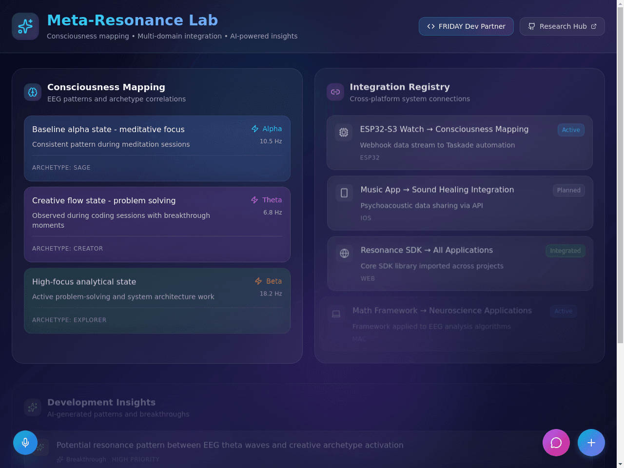624x468 pixels.
Task: Open the FRIDAY Dev Partner button
Action: click(466, 26)
